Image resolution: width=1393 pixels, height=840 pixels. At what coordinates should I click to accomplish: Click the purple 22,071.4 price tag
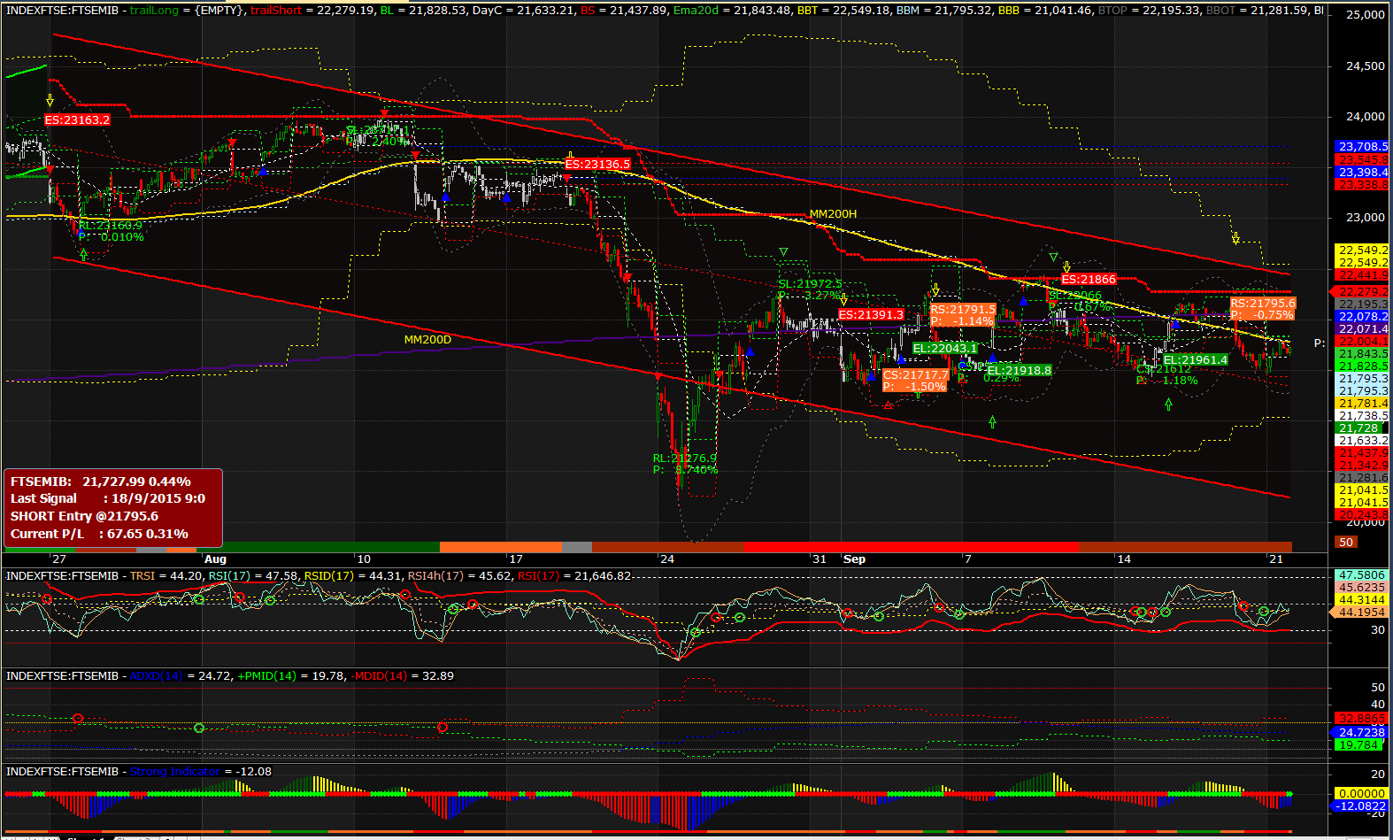pos(1362,328)
